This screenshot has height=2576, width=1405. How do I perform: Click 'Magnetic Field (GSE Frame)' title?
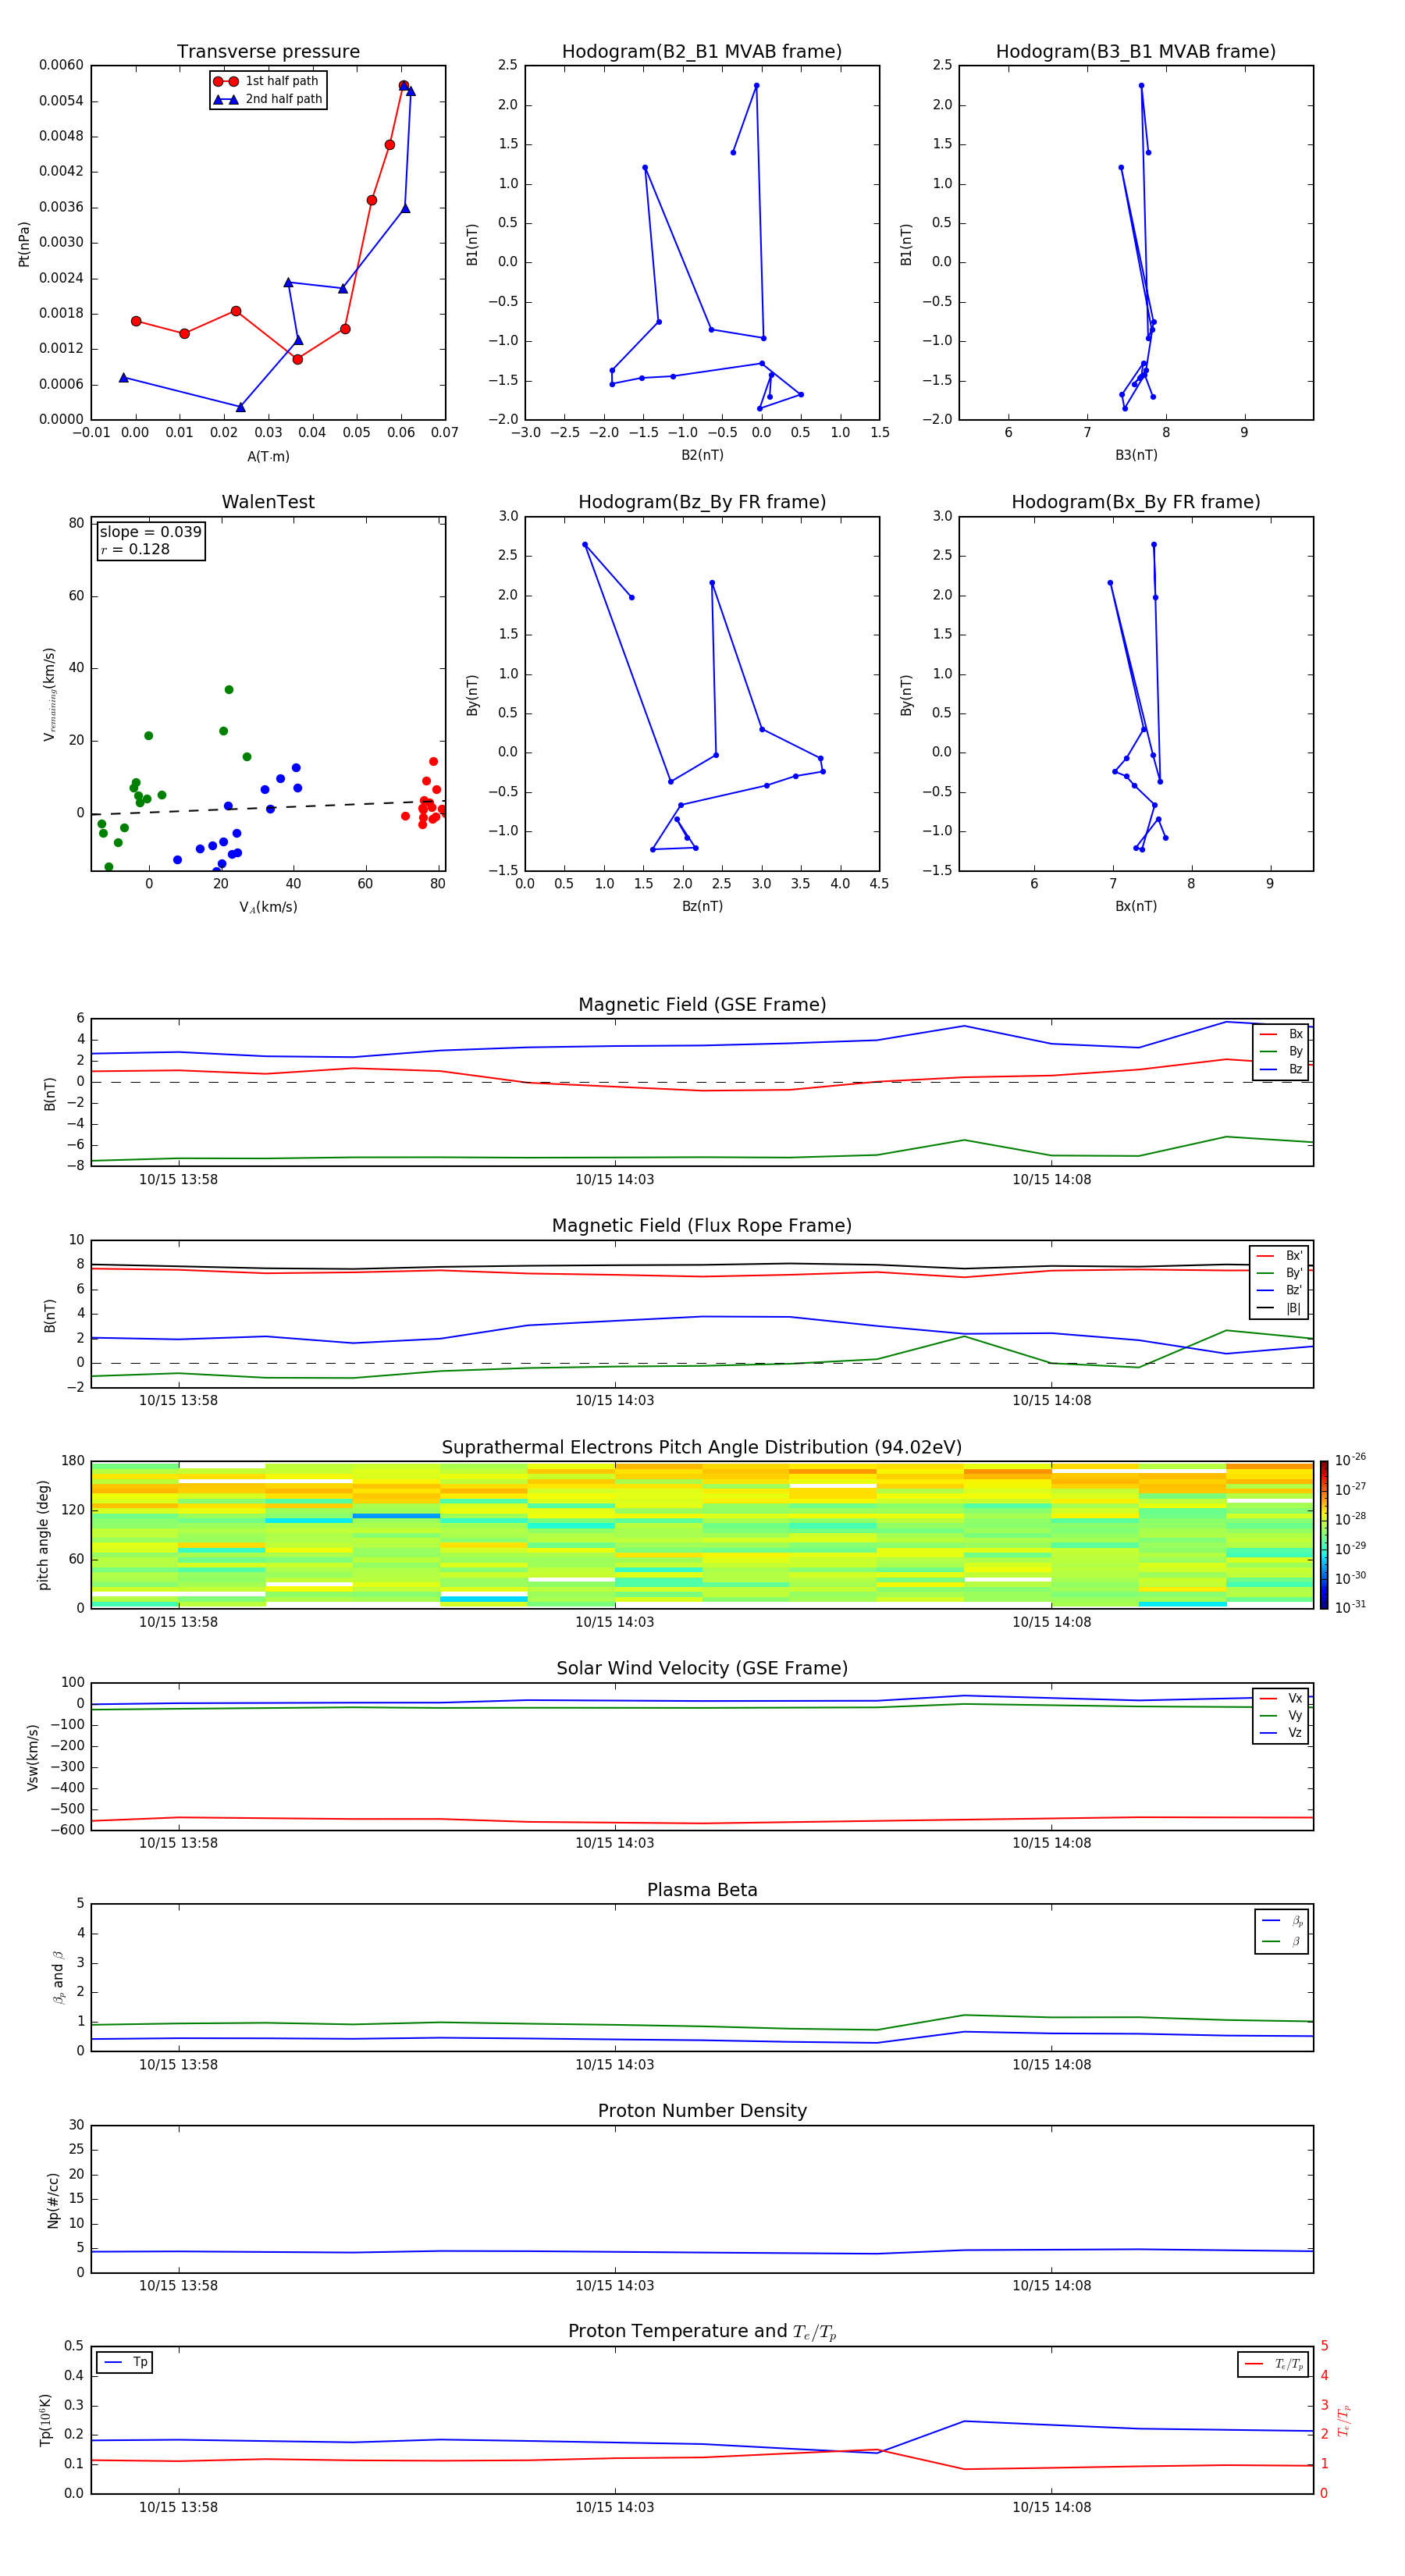point(702,1005)
